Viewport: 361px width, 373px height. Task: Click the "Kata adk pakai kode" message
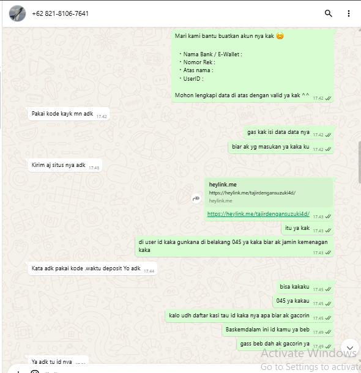(x=92, y=268)
